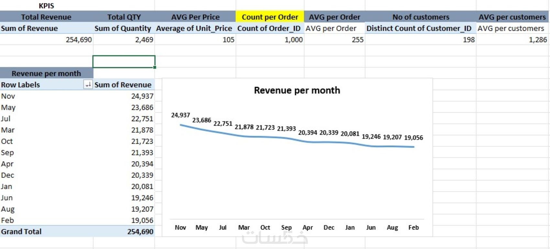Select the Grand Total label cell

point(21,232)
